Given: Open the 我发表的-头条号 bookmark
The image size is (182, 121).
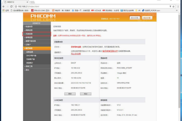Looking at the screenshot, I should coord(111,10).
